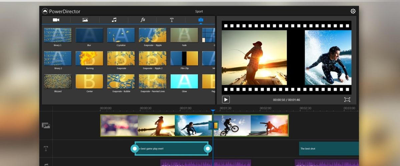This screenshot has height=166, width=400.
Task: Click the left handle of the title clip
Action: [134, 149]
